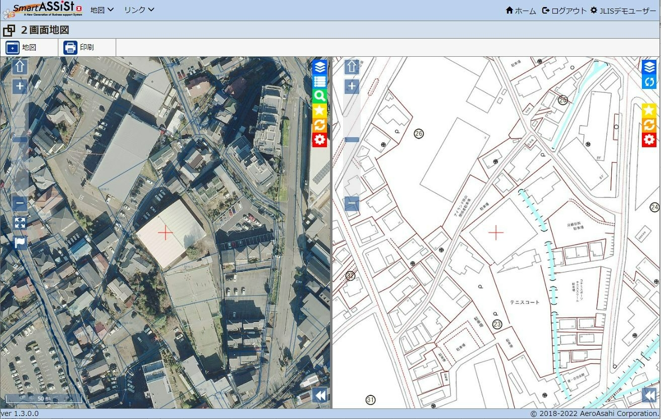Click the flag icon on the aerial map
The width and height of the screenshot is (661, 419).
(20, 243)
